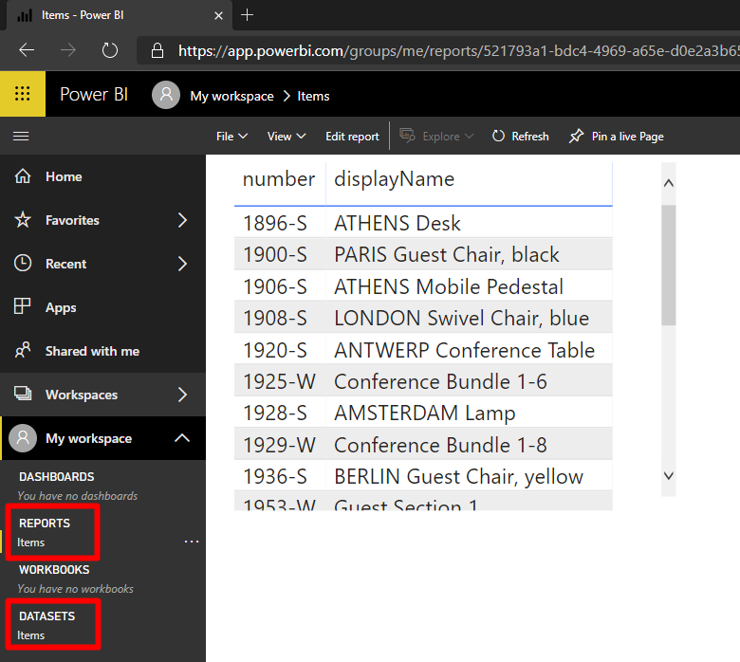Click the Workspaces stacked windows icon
Viewport: 740px width, 662px height.
click(x=23, y=394)
